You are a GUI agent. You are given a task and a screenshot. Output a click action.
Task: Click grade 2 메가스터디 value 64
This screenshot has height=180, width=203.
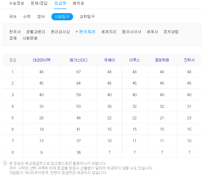pyautogui.click(x=79, y=83)
